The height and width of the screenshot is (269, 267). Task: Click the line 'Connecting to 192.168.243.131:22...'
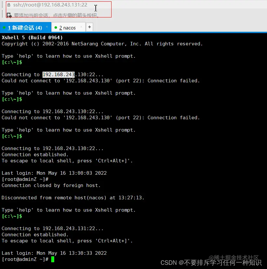pyautogui.click(x=53, y=228)
